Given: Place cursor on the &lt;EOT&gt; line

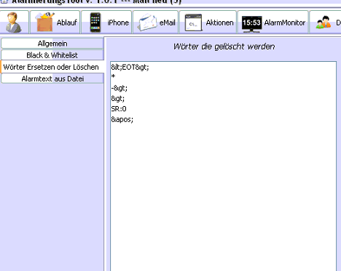Looking at the screenshot, I should point(130,67).
